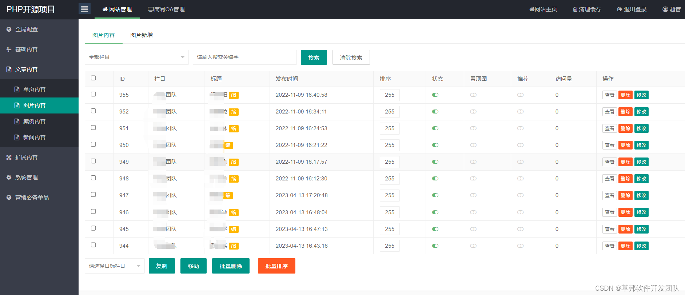
Task: Click the orange 批量排序 button
Action: [276, 266]
